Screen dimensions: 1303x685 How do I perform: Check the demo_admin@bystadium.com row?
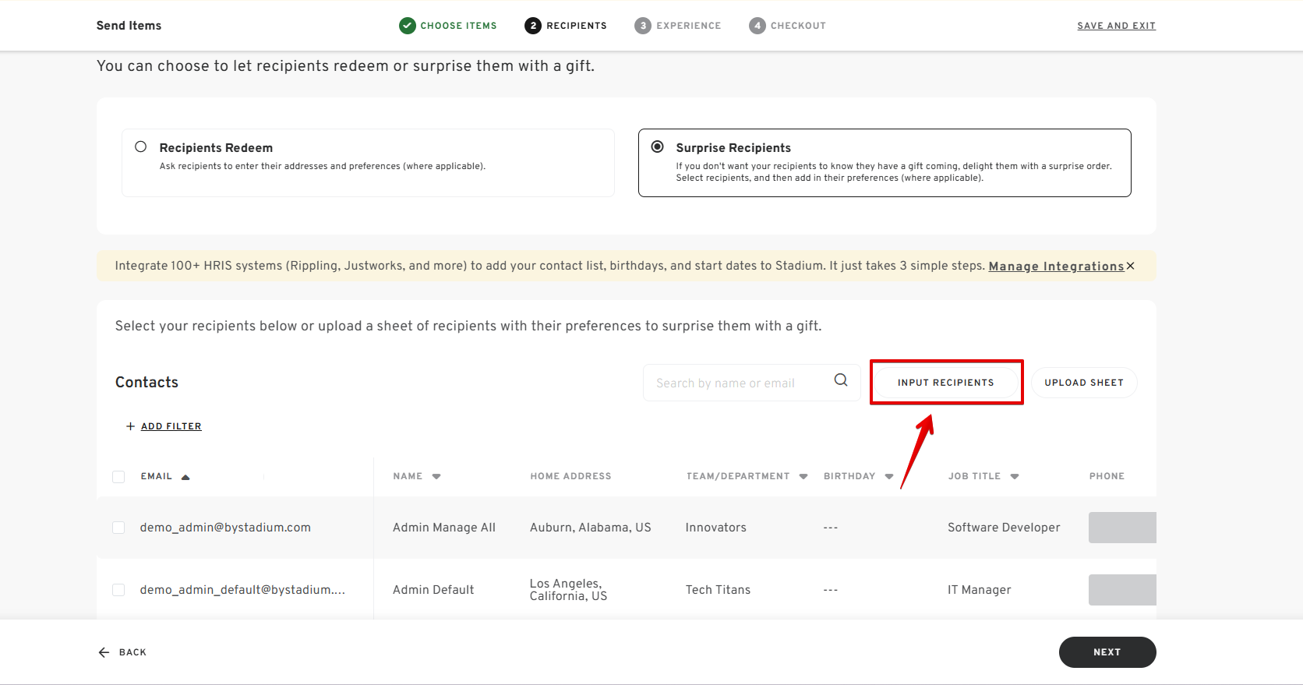(118, 528)
